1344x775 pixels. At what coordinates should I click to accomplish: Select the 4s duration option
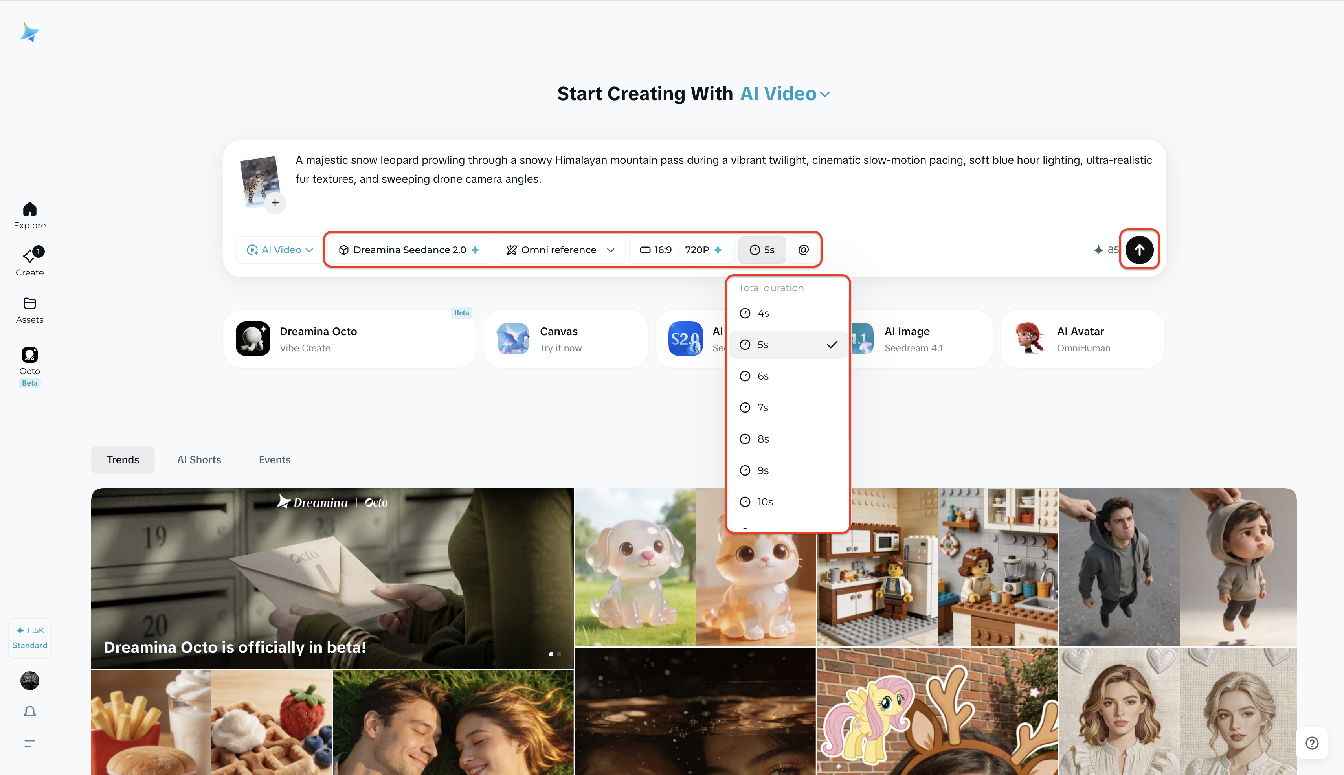pos(788,313)
